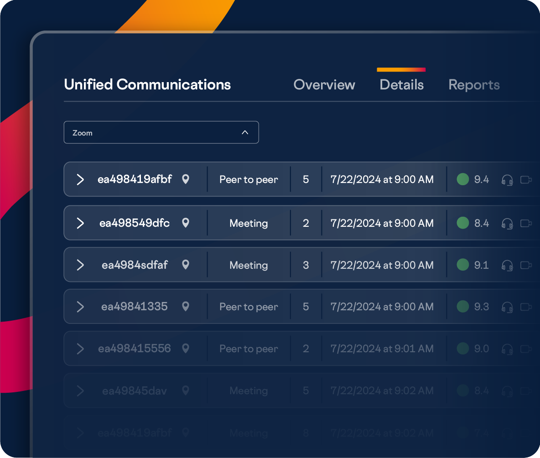This screenshot has height=458, width=540.
Task: Click the ea49841335 session ID
Action: tap(134, 307)
